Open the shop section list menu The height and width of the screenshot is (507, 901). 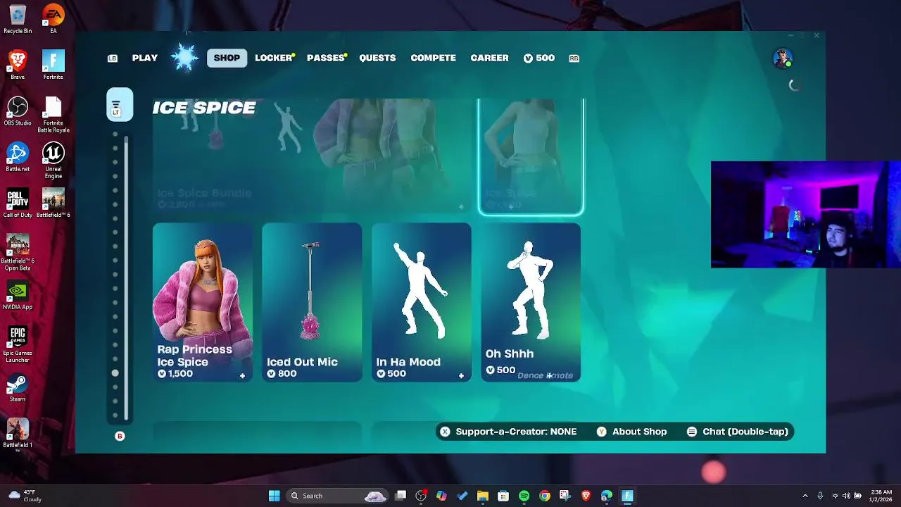(120, 105)
